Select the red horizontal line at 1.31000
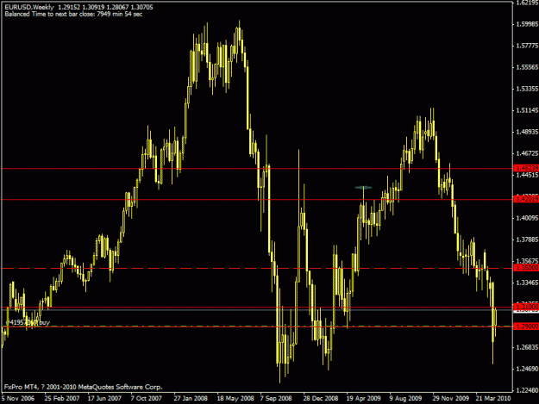This screenshot has width=539, height=404. (x=257, y=308)
